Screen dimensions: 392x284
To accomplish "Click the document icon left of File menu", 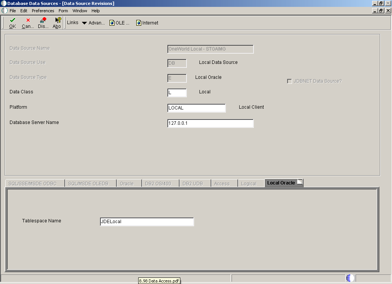I will click(4, 11).
